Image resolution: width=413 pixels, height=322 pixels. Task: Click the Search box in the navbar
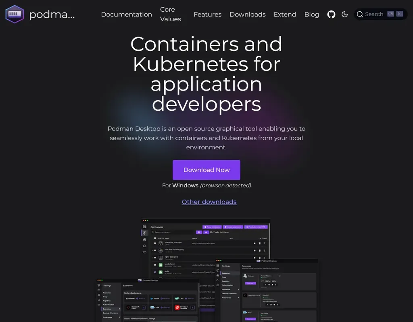pyautogui.click(x=381, y=14)
